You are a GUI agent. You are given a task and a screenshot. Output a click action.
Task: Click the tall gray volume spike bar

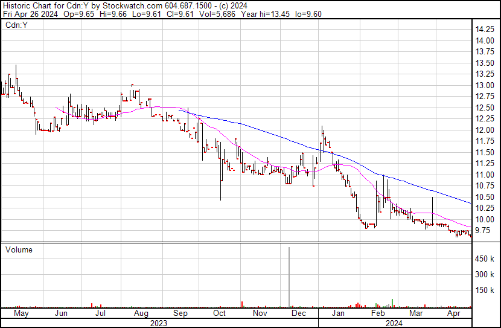click(289, 277)
